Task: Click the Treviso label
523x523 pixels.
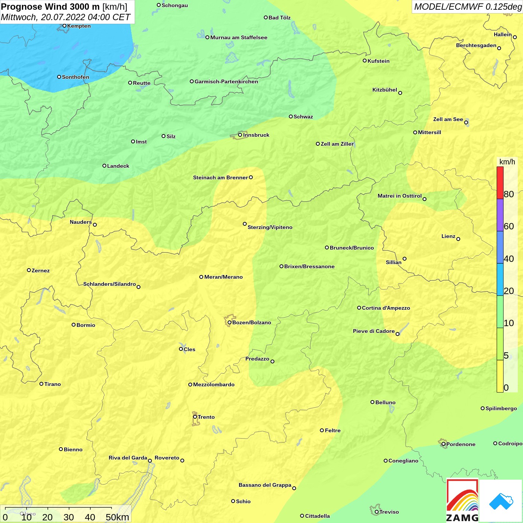Action: [389, 512]
